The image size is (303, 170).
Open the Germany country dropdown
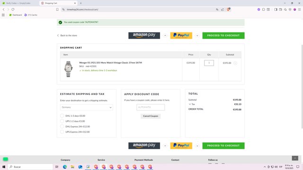86,107
